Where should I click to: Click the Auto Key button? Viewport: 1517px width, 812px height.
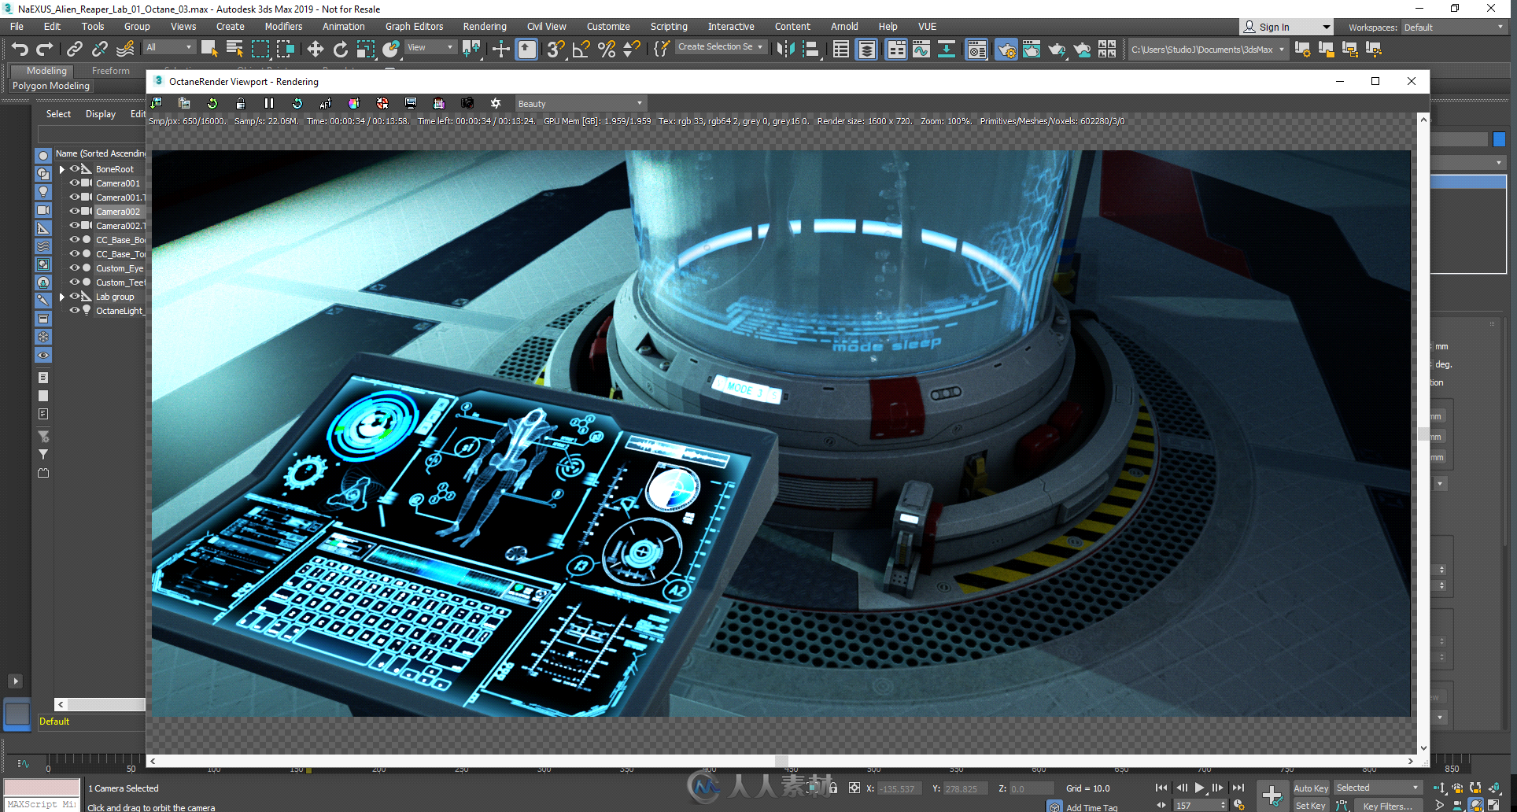[x=1311, y=788]
